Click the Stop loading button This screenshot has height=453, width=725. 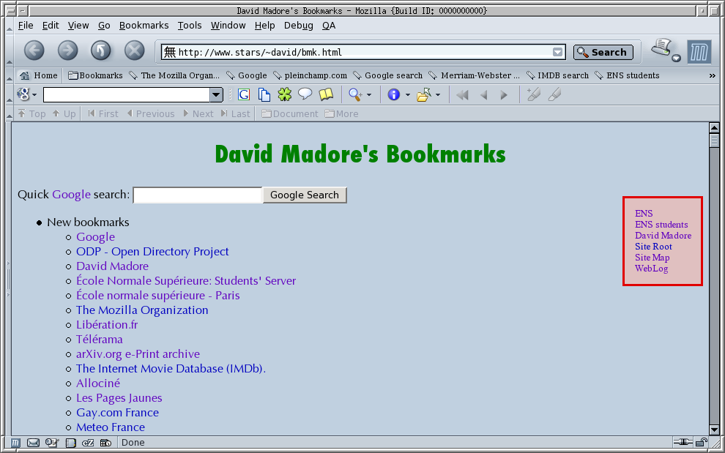(134, 50)
